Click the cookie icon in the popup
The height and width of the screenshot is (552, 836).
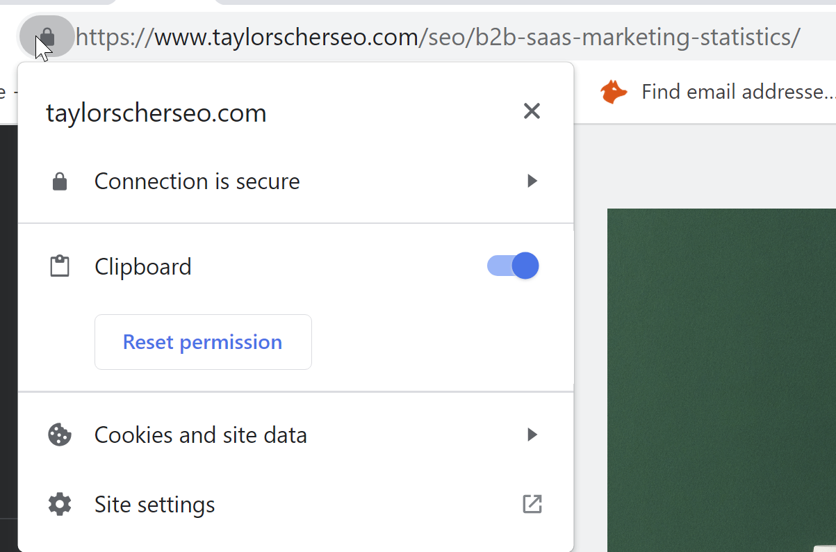click(x=60, y=435)
